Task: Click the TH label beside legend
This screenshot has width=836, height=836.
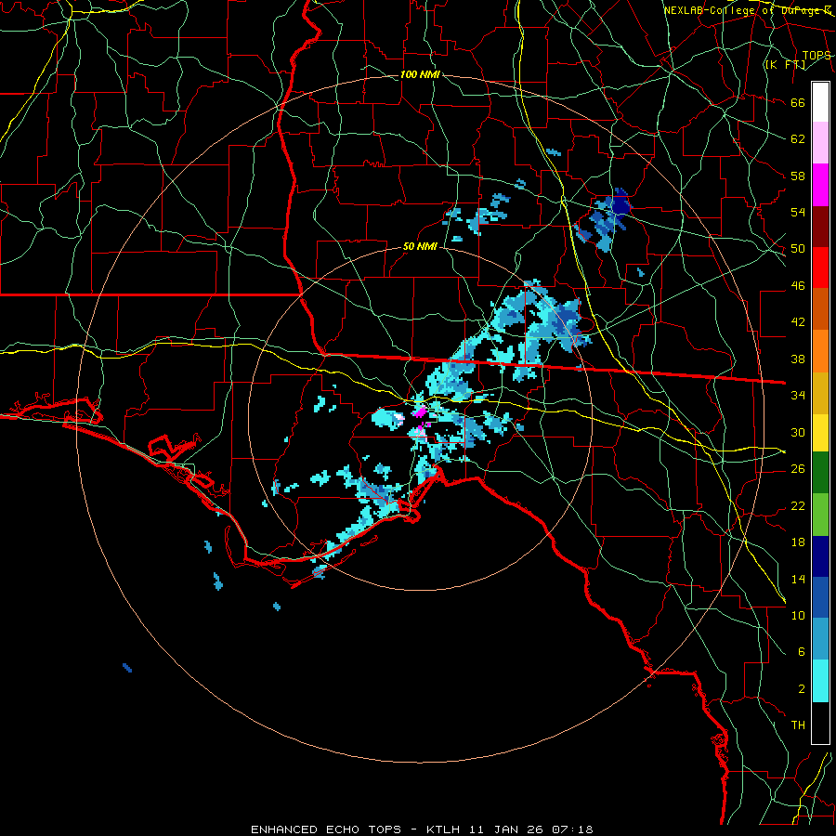Action: (x=798, y=725)
